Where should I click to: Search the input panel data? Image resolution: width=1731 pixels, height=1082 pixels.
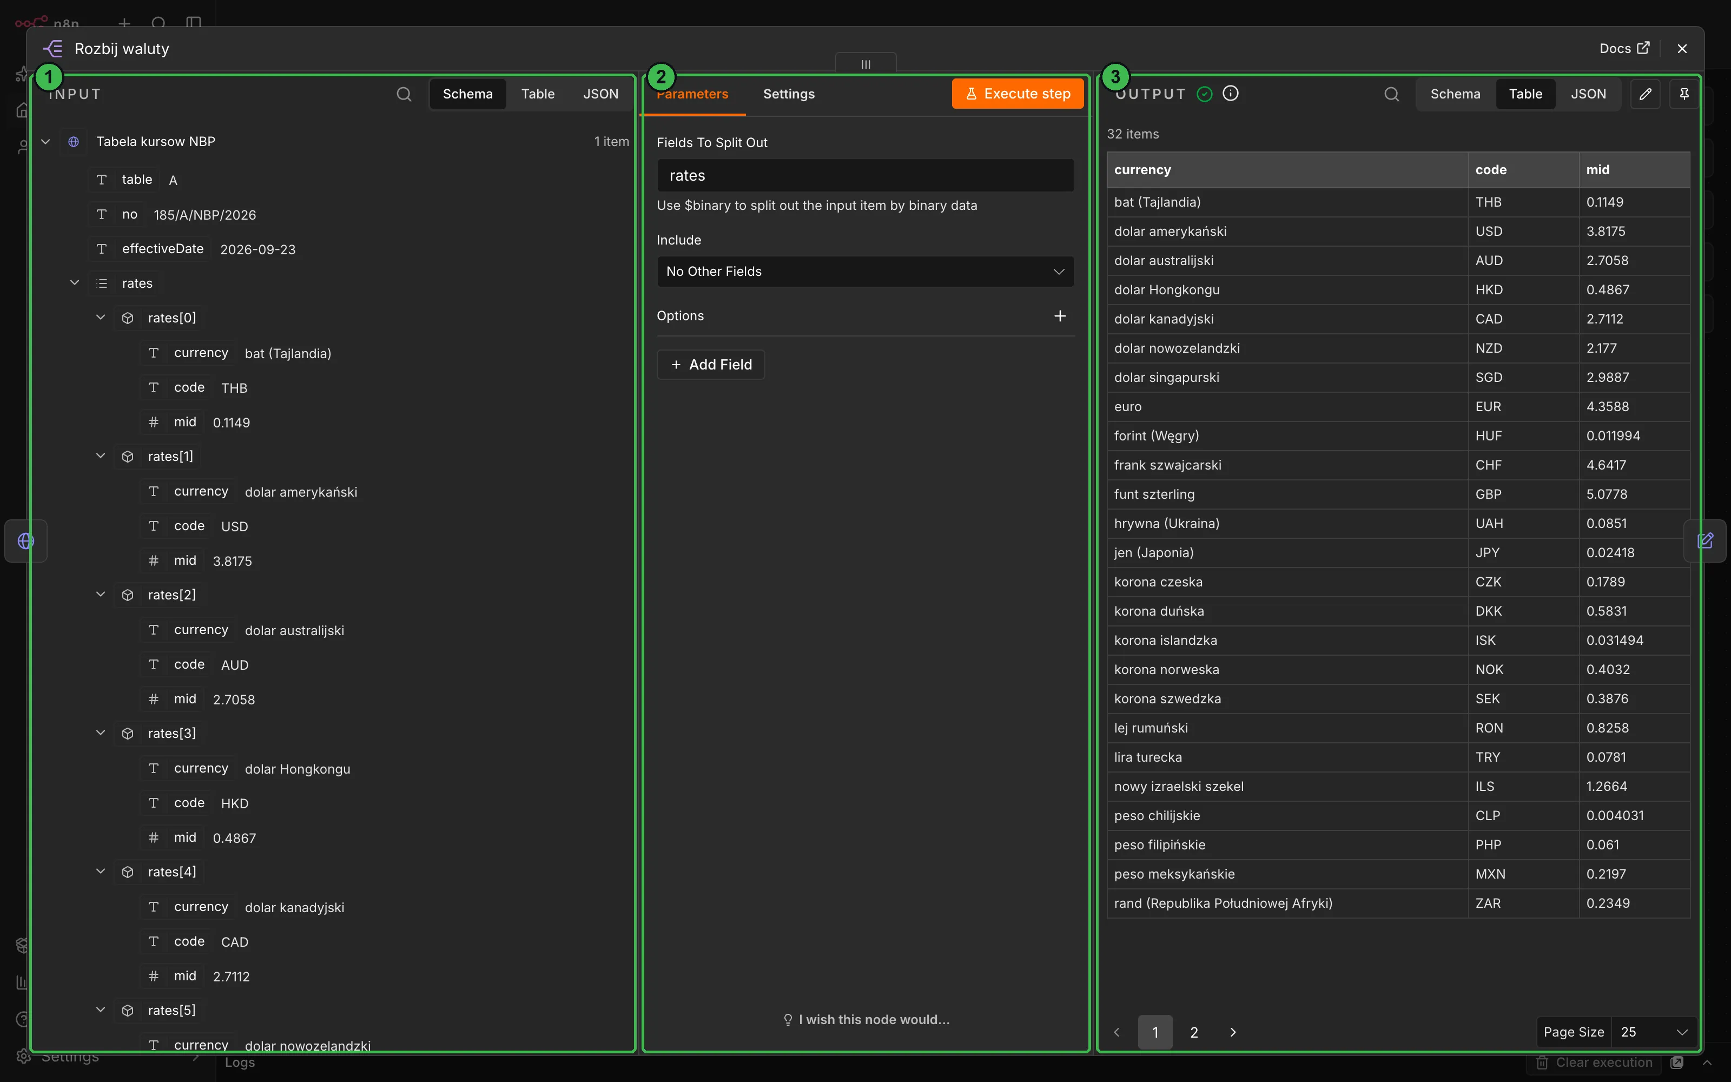click(404, 94)
